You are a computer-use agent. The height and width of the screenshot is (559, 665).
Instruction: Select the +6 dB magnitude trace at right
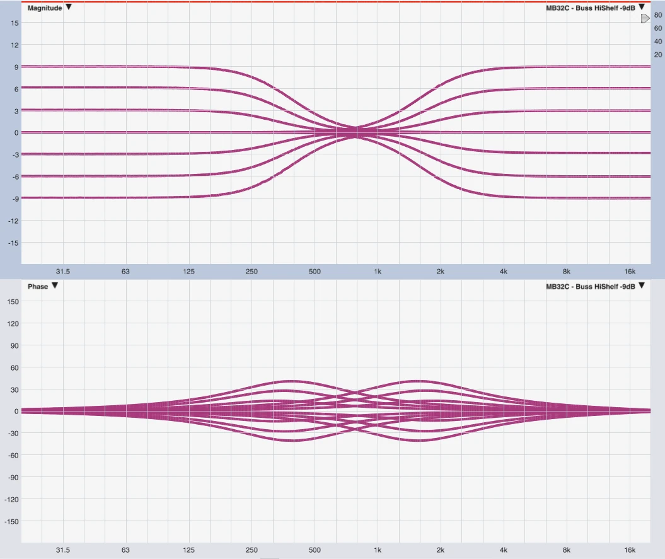pos(567,88)
